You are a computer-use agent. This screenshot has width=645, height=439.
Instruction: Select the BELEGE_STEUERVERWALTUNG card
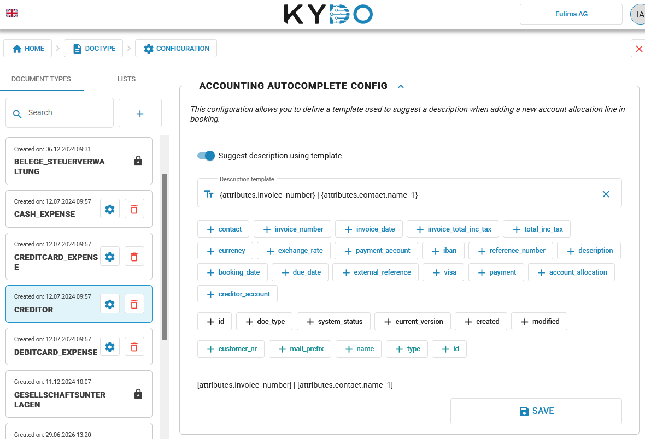point(79,161)
